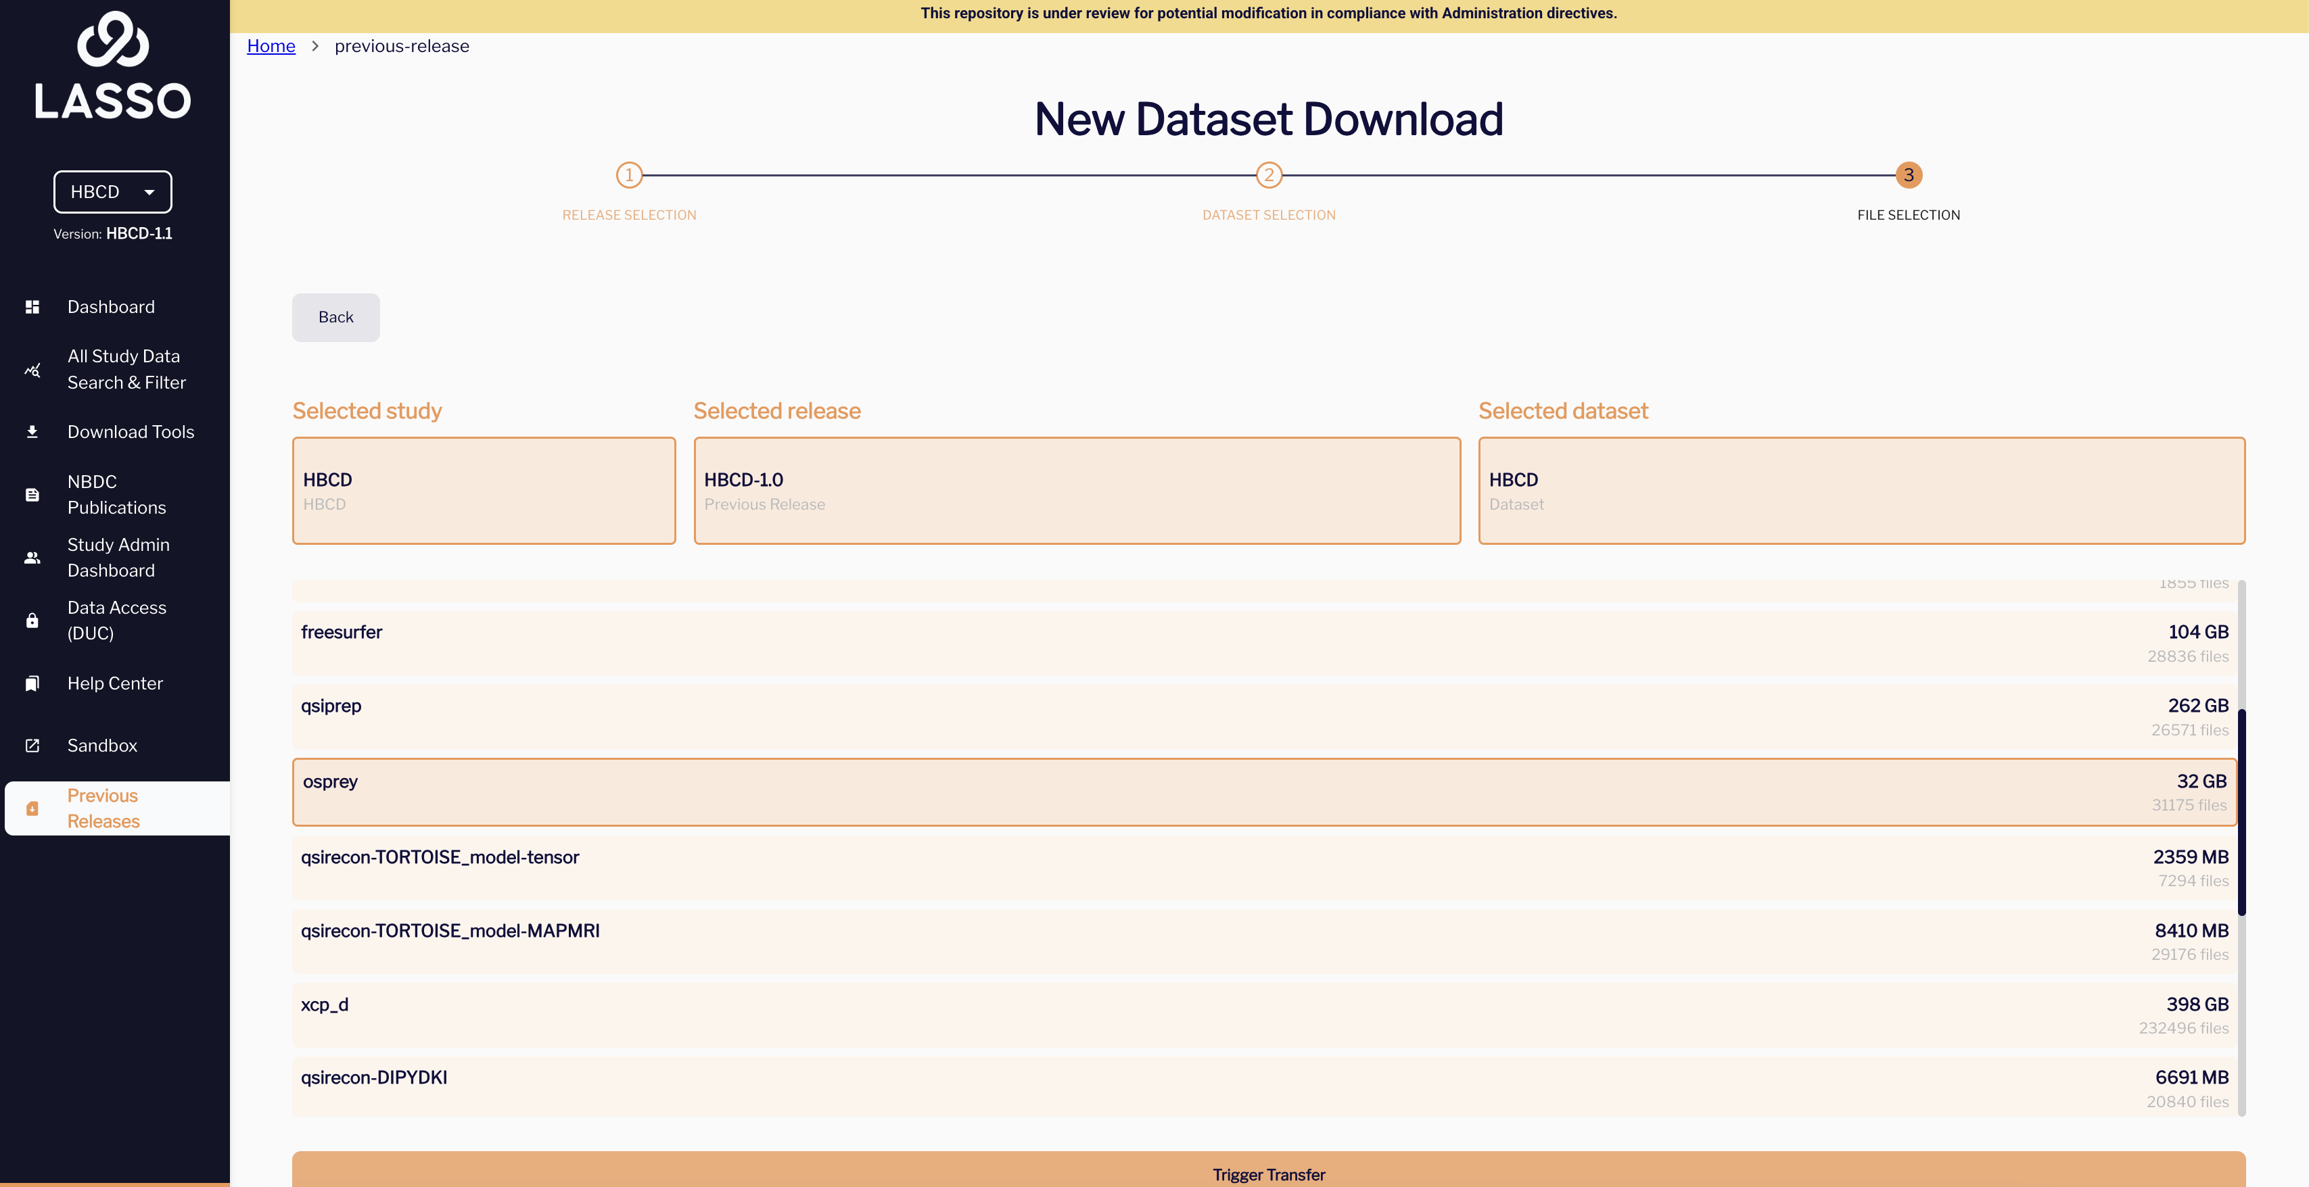The height and width of the screenshot is (1187, 2309).
Task: Click the Search & Filter chart icon
Action: [x=32, y=370]
